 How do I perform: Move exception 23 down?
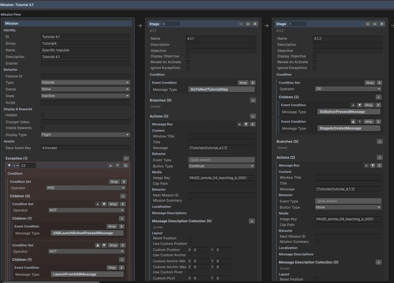[117, 165]
